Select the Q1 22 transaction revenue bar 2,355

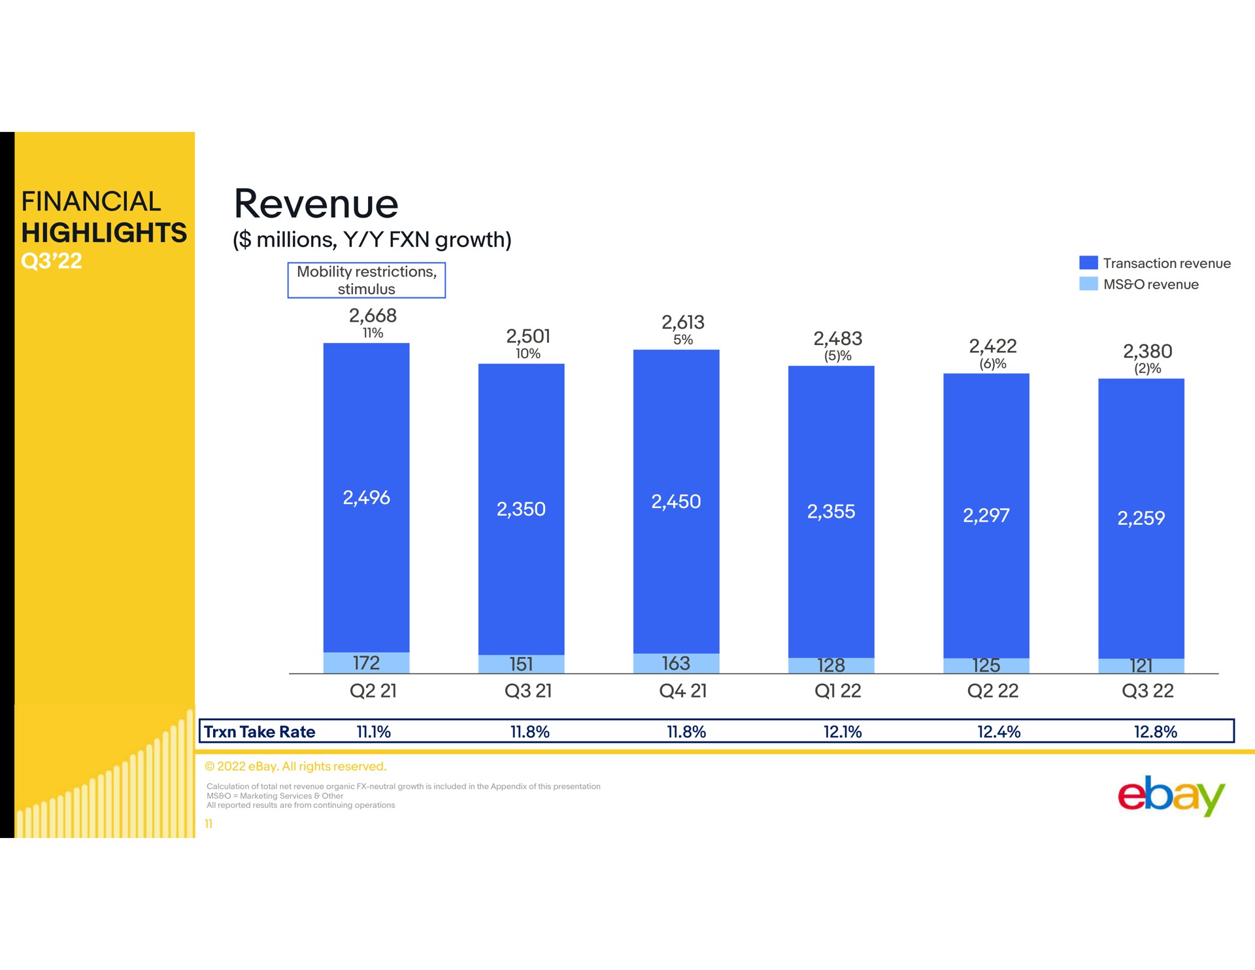(831, 512)
